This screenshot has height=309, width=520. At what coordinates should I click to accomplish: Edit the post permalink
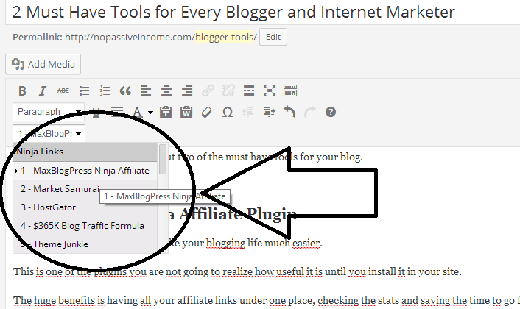point(273,37)
